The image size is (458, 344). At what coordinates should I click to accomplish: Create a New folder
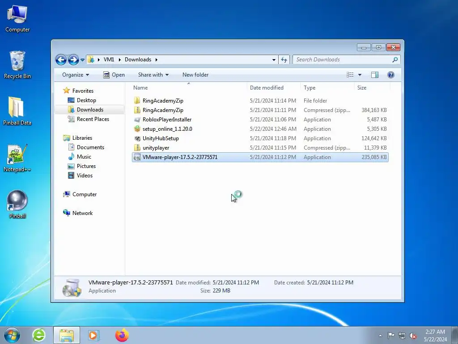[195, 75]
